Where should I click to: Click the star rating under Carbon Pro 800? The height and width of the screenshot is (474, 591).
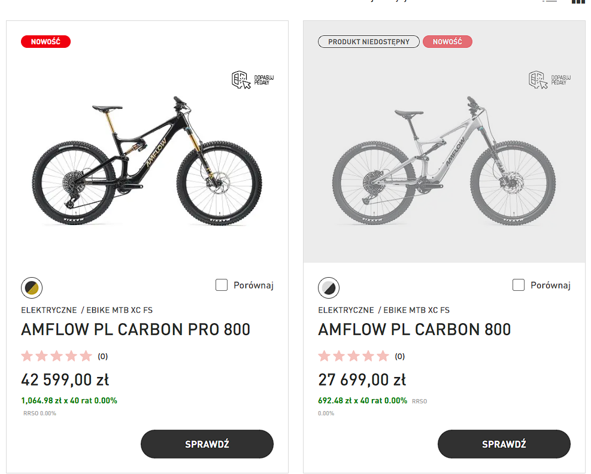pos(57,356)
